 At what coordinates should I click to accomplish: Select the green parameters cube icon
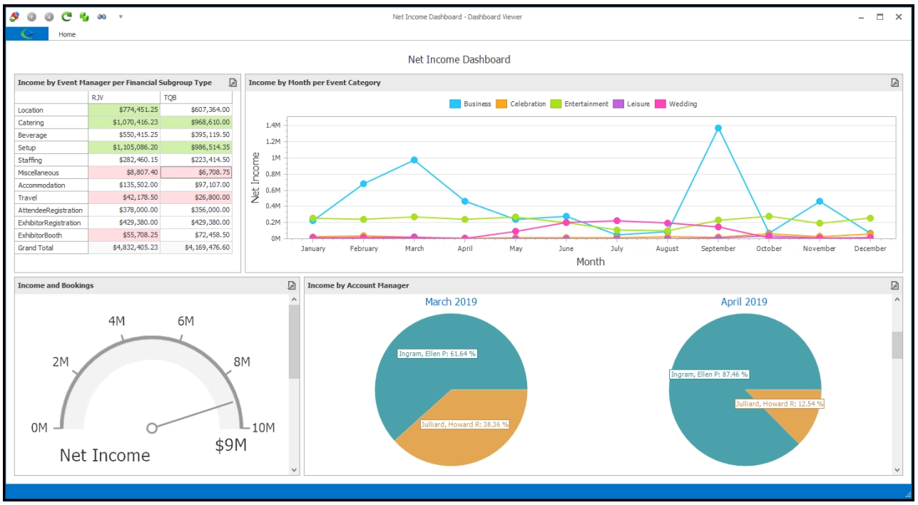pos(84,16)
